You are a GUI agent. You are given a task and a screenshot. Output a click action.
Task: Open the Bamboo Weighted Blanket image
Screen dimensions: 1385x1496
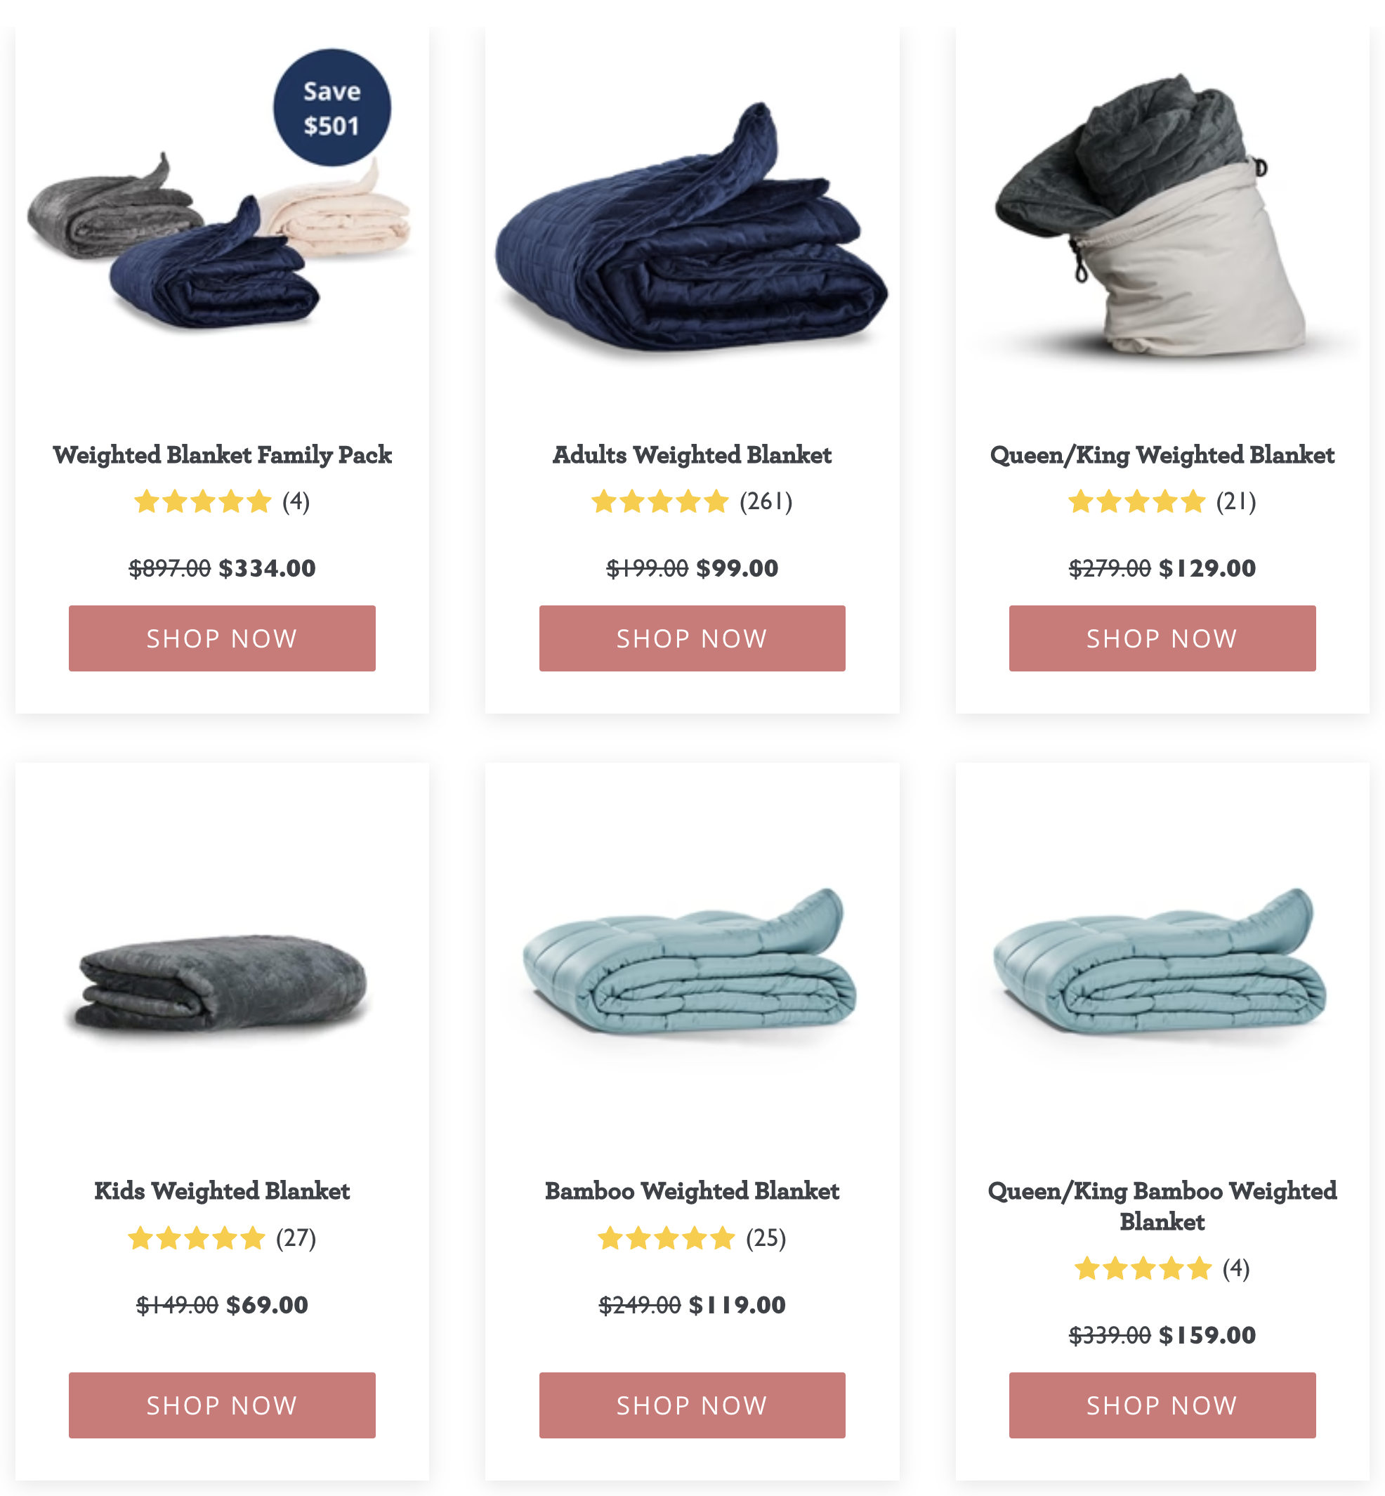[692, 962]
